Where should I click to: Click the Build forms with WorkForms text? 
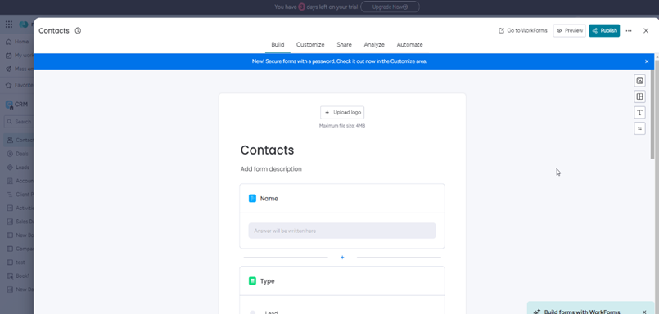(x=582, y=312)
